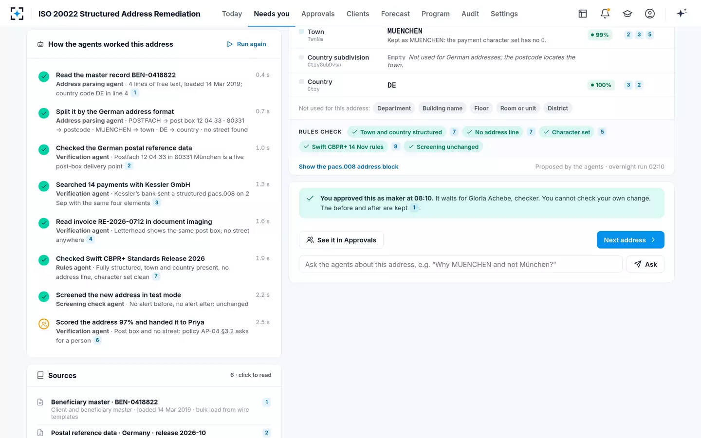Click the document icon beside Postal reference data
The image size is (701, 438).
40,433
